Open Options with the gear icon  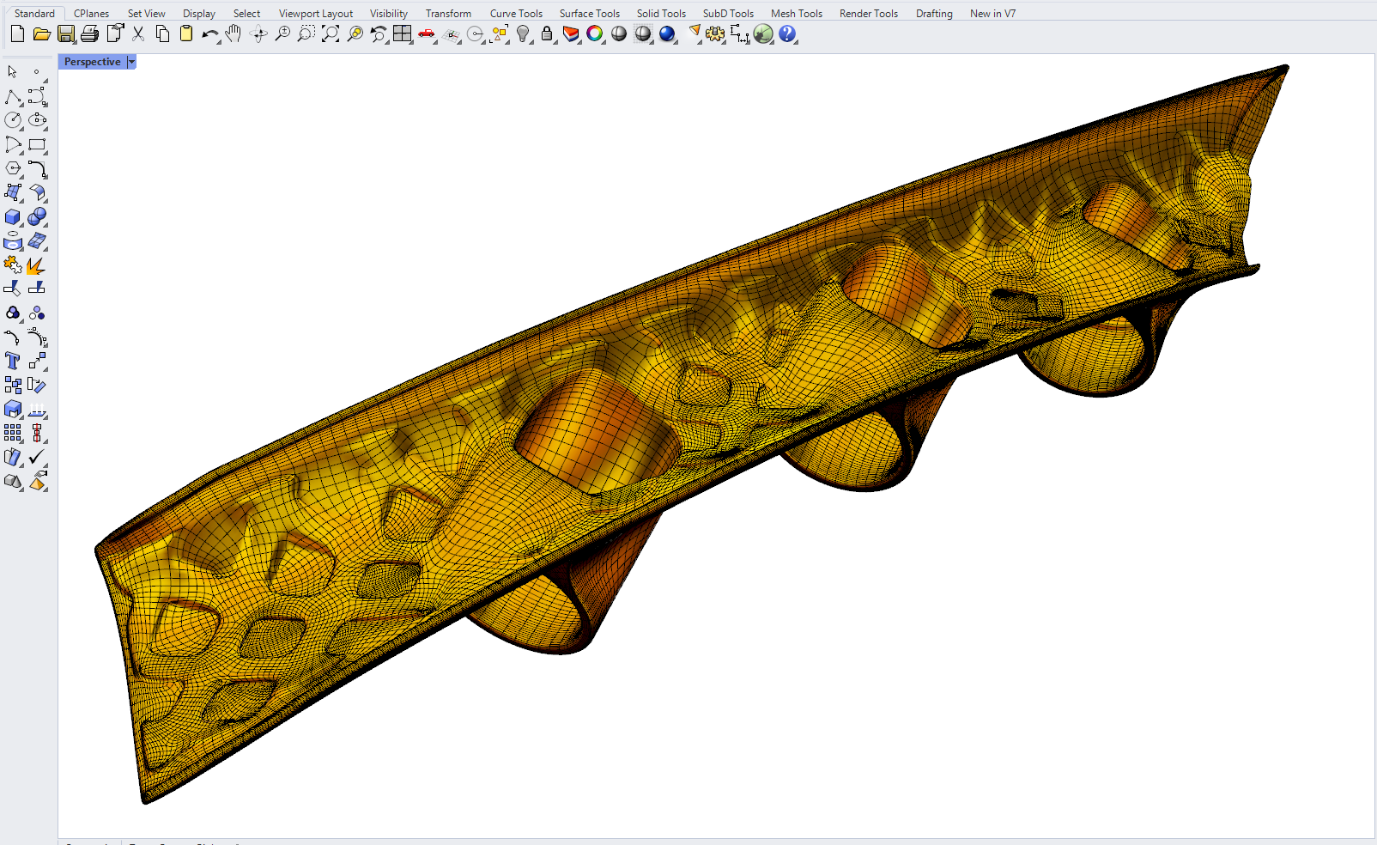coord(714,34)
